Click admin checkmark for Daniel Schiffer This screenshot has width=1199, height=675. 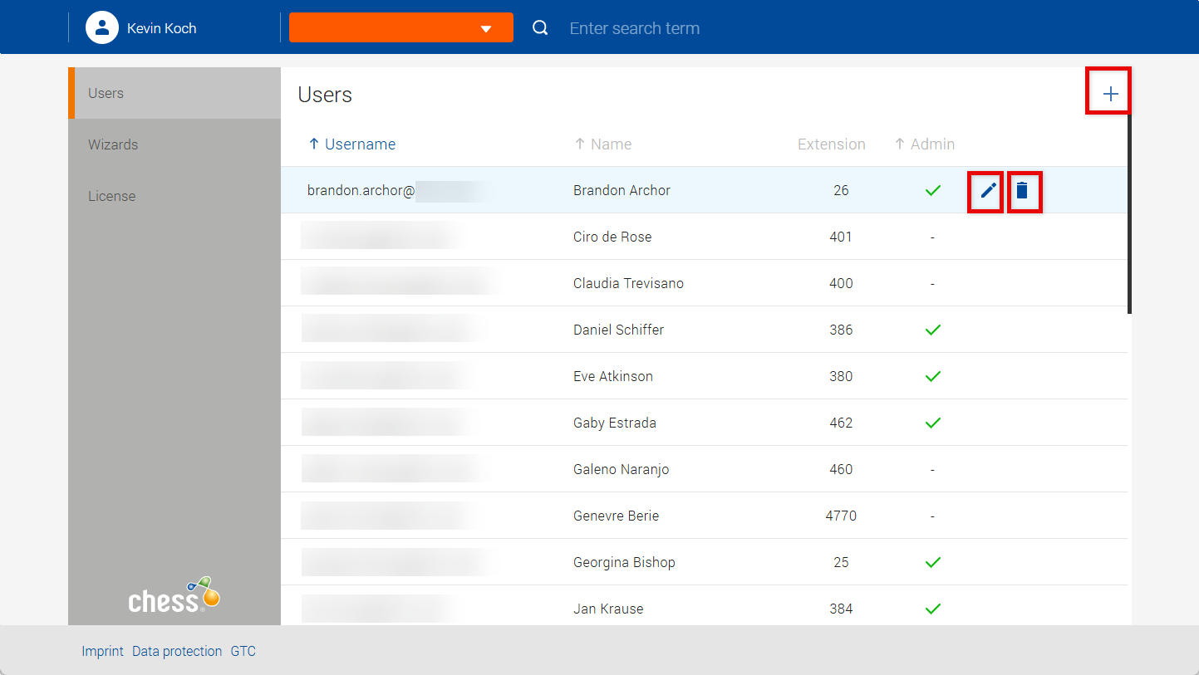pyautogui.click(x=932, y=330)
